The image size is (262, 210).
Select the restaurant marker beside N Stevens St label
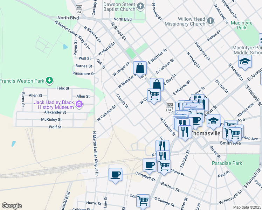[185, 132]
